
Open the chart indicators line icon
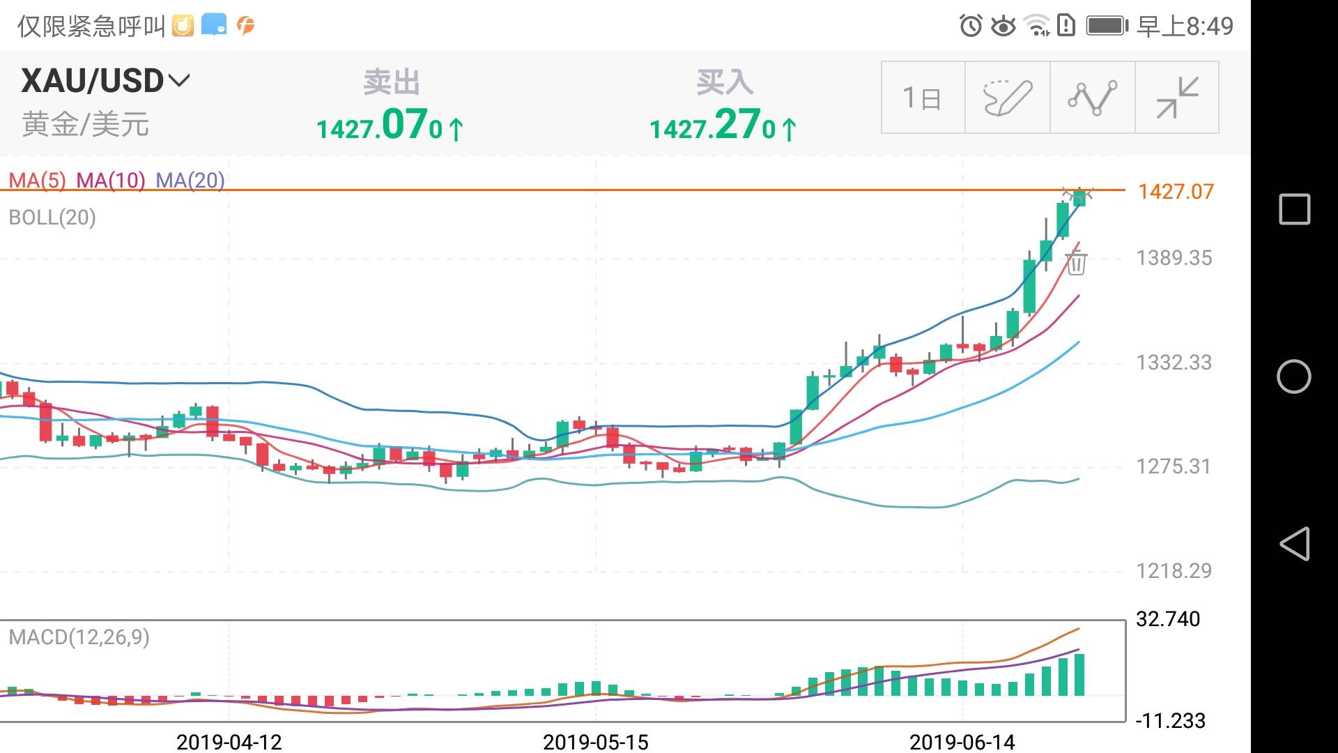[1092, 98]
